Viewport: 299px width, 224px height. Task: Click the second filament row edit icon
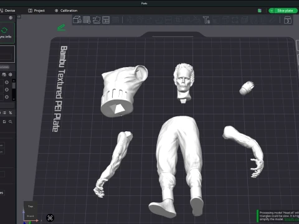coord(7,90)
